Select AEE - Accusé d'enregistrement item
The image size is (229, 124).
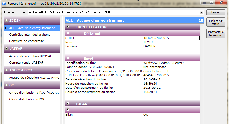pyautogui.click(x=32, y=28)
